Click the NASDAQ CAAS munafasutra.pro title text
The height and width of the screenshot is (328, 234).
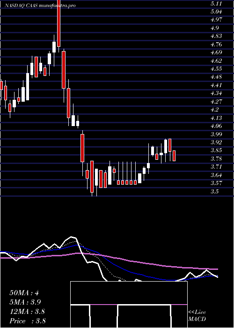coord(40,6)
